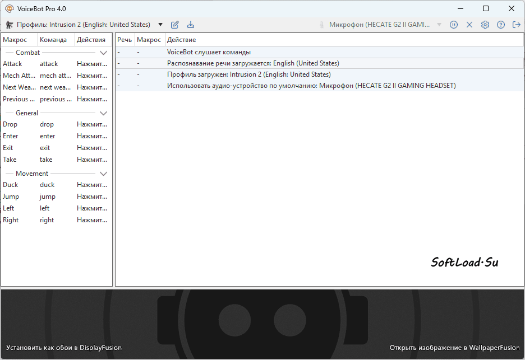Click log entry 'VoiceBot слушает команды'

pos(319,52)
